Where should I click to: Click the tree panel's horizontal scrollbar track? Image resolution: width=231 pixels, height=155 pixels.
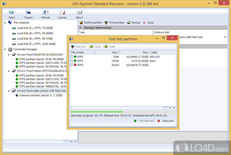pos(37,142)
